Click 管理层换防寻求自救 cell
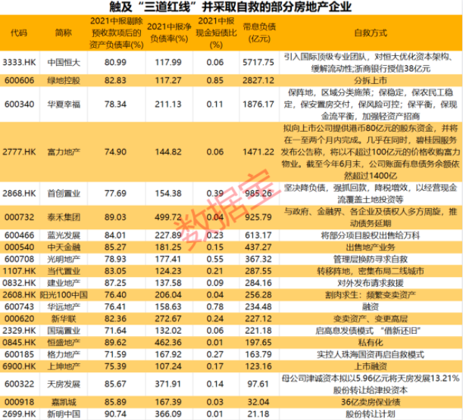The image size is (463, 420). pyautogui.click(x=371, y=259)
